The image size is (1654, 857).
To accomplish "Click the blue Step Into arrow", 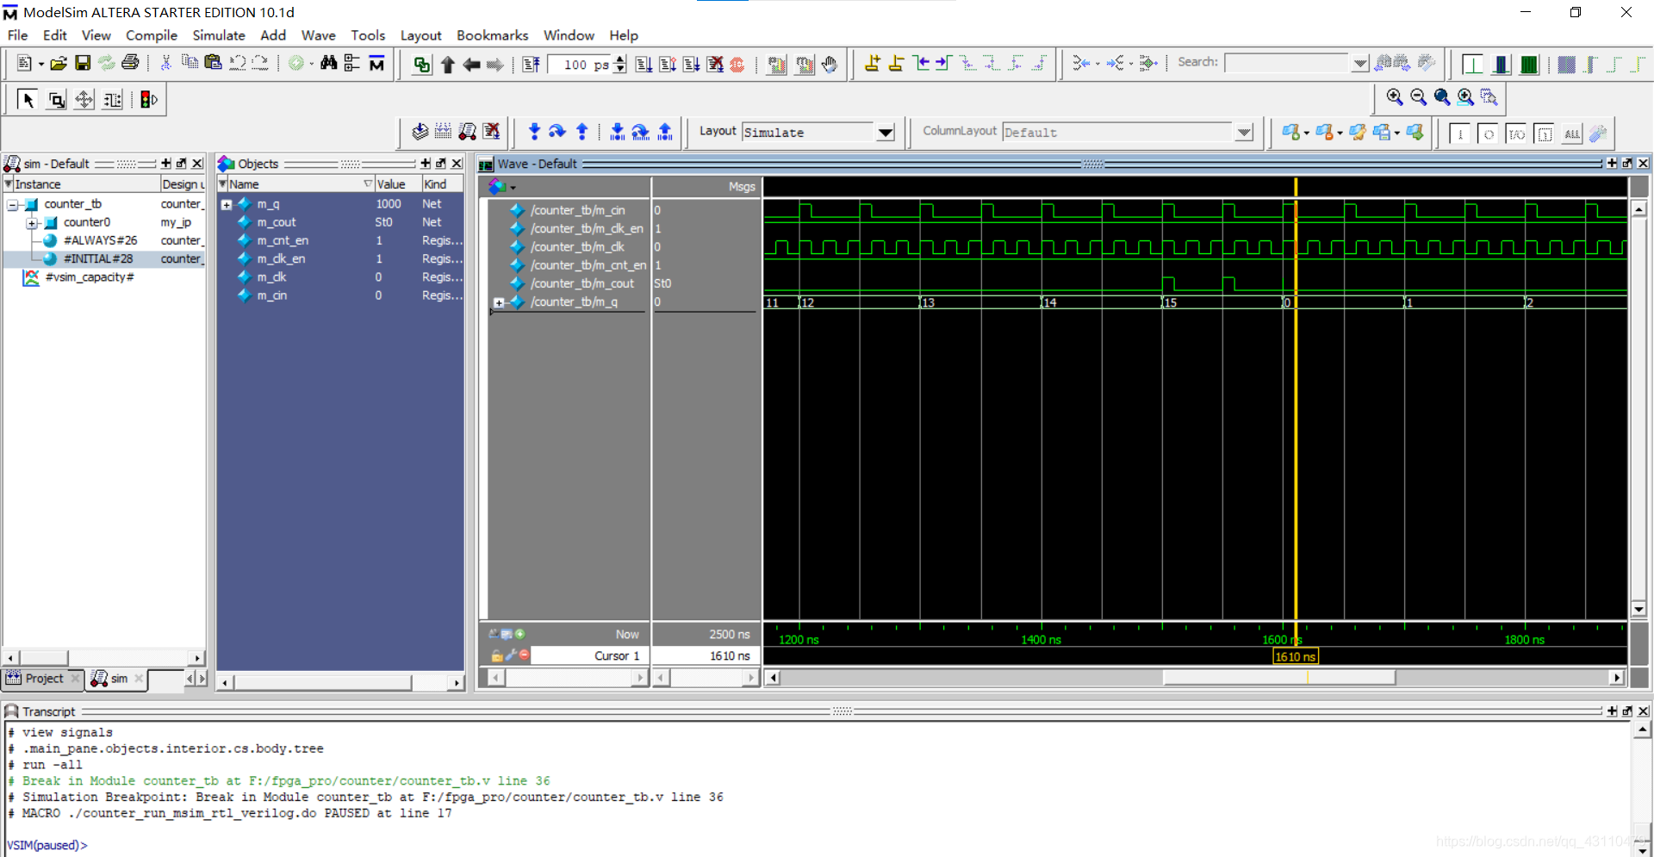I will 534,132.
